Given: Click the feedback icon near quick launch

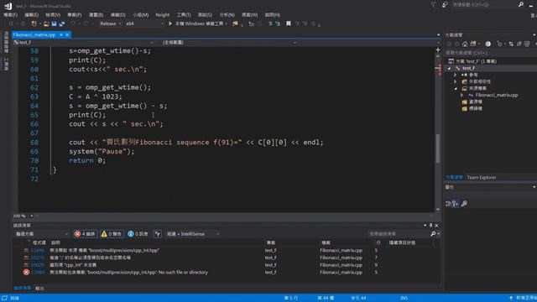Looking at the screenshot, I should [445, 4].
